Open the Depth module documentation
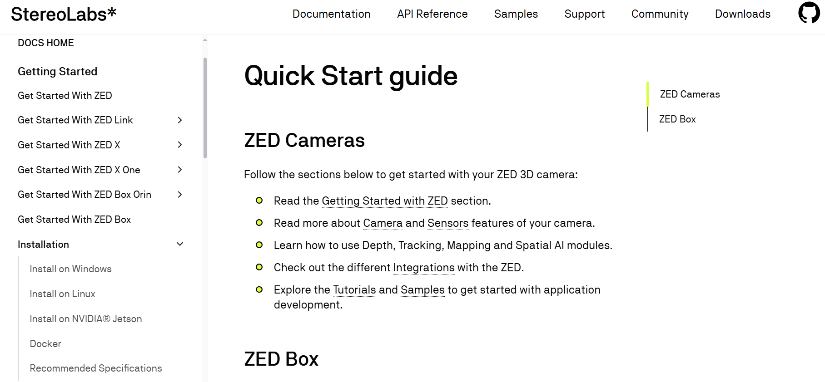Image resolution: width=825 pixels, height=382 pixels. (377, 245)
